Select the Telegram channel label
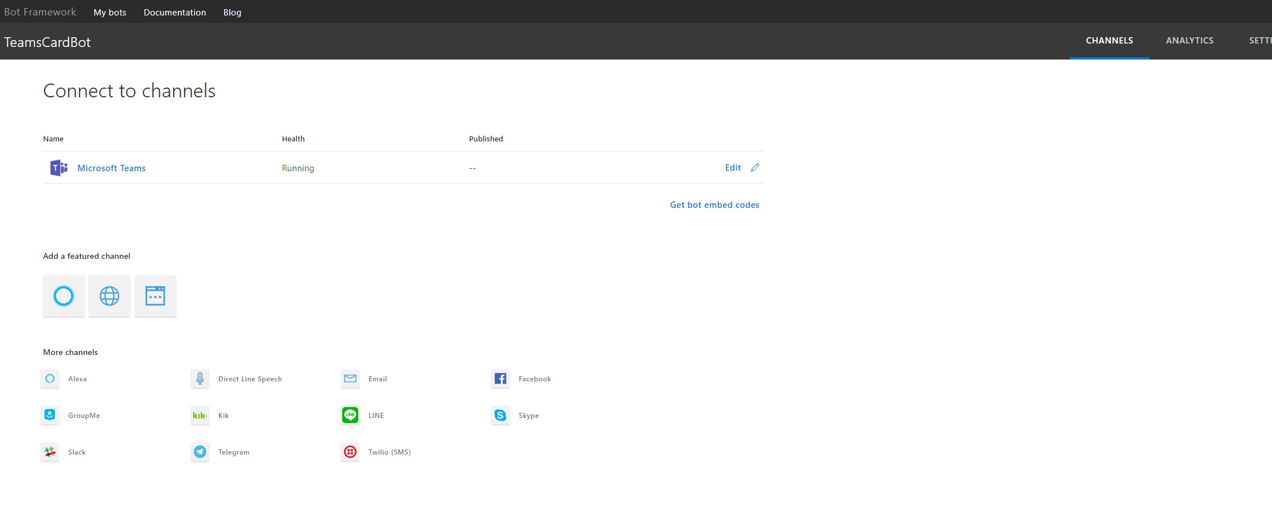 [234, 452]
